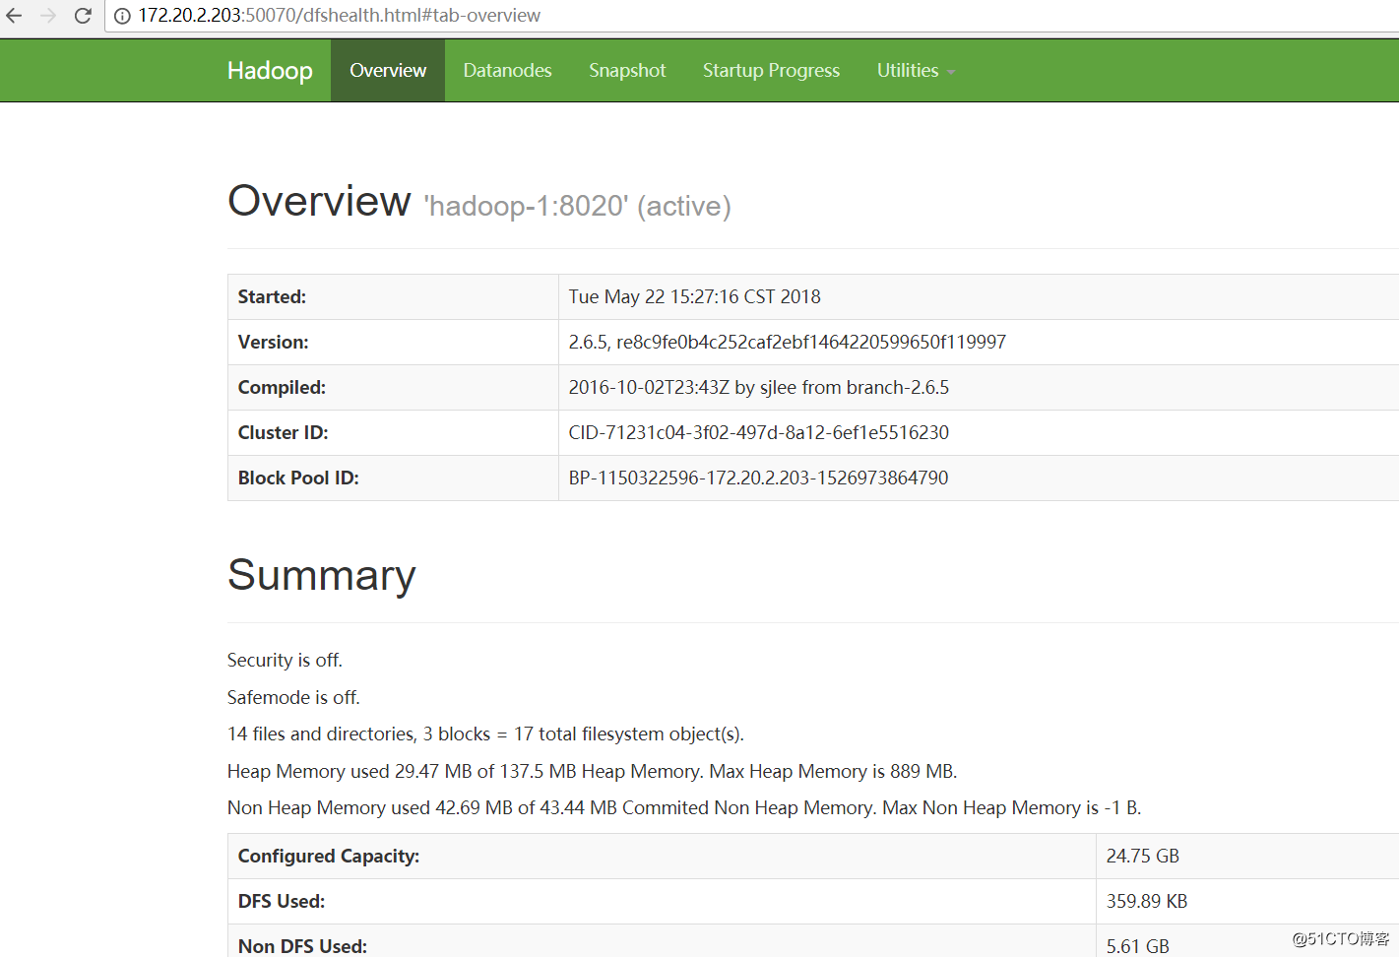Viewport: 1399px width, 957px height.
Task: Open the Snapshot tab
Action: pos(627,71)
